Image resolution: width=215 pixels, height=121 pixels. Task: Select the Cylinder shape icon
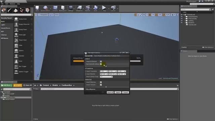point(16,56)
